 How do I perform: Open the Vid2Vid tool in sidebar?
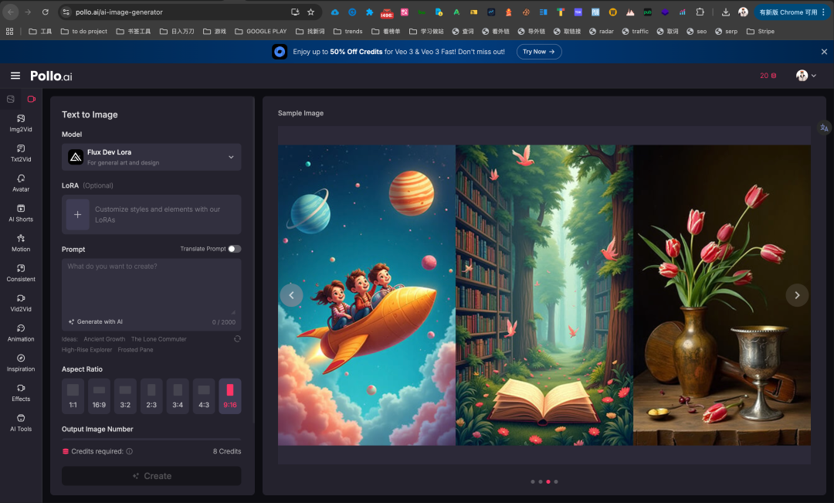[21, 302]
